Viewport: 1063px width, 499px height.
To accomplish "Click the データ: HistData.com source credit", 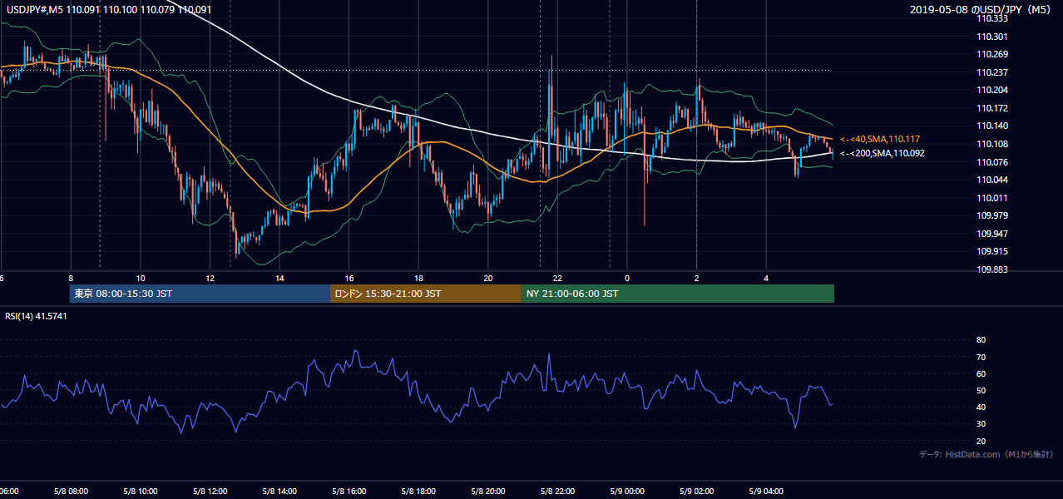I will tap(986, 454).
